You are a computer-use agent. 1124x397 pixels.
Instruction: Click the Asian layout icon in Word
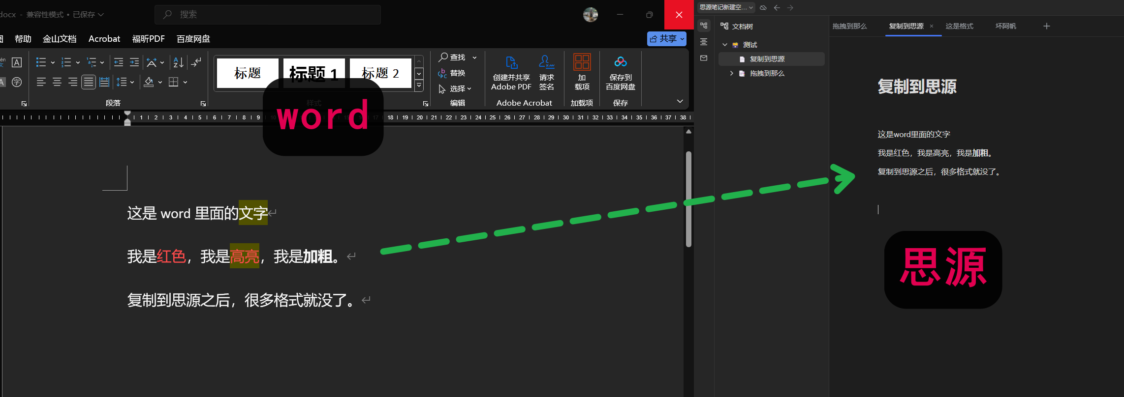[152, 62]
